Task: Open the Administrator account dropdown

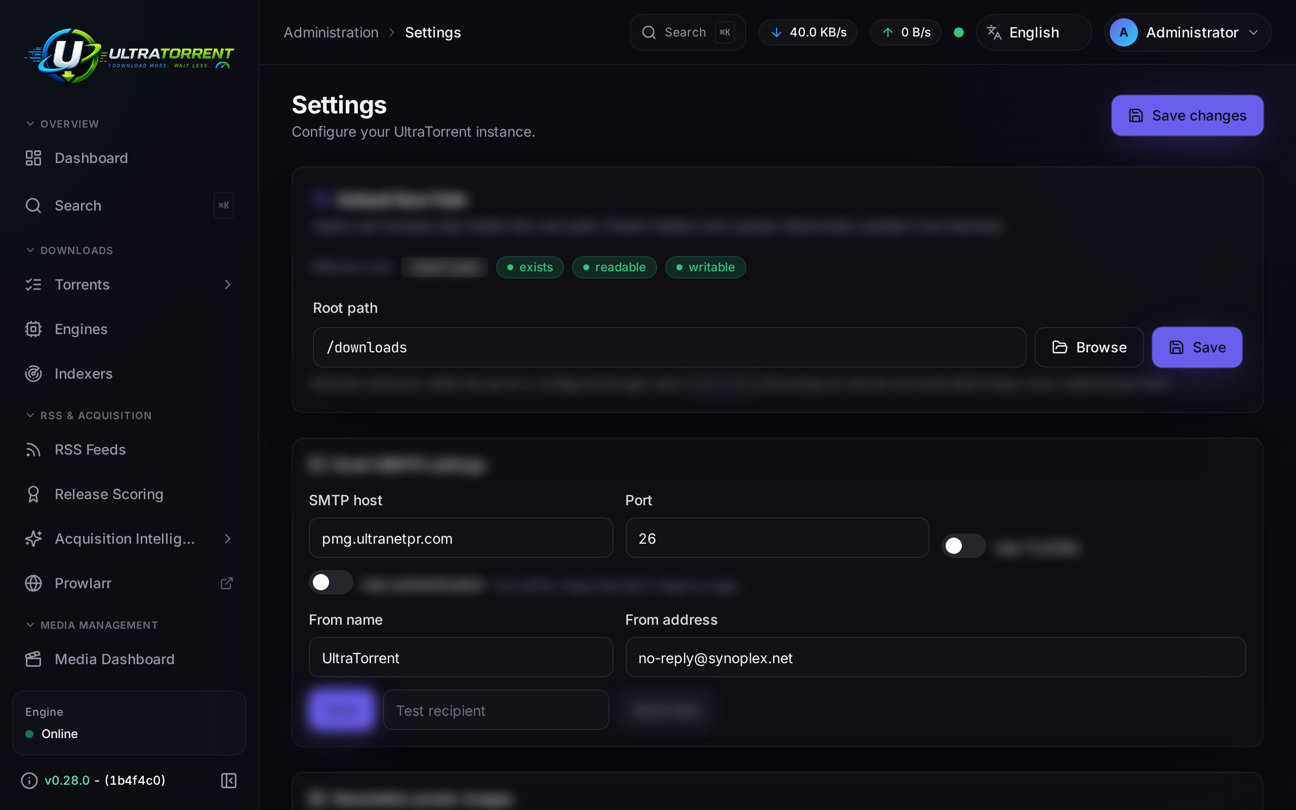Action: pos(1187,32)
